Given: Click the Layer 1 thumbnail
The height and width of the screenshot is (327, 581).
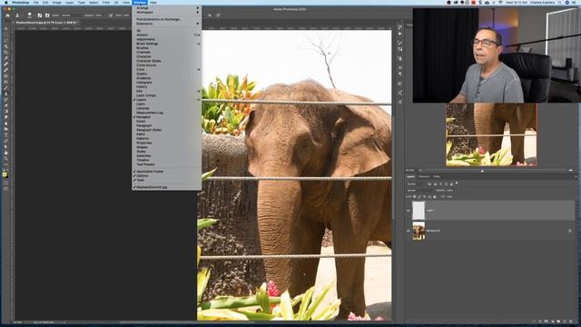Looking at the screenshot, I should (x=419, y=210).
